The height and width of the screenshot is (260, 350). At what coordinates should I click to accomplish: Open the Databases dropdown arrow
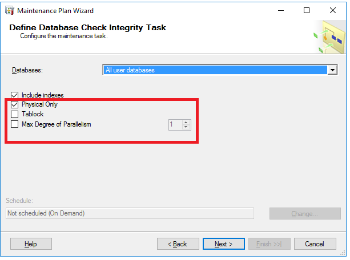(x=331, y=70)
